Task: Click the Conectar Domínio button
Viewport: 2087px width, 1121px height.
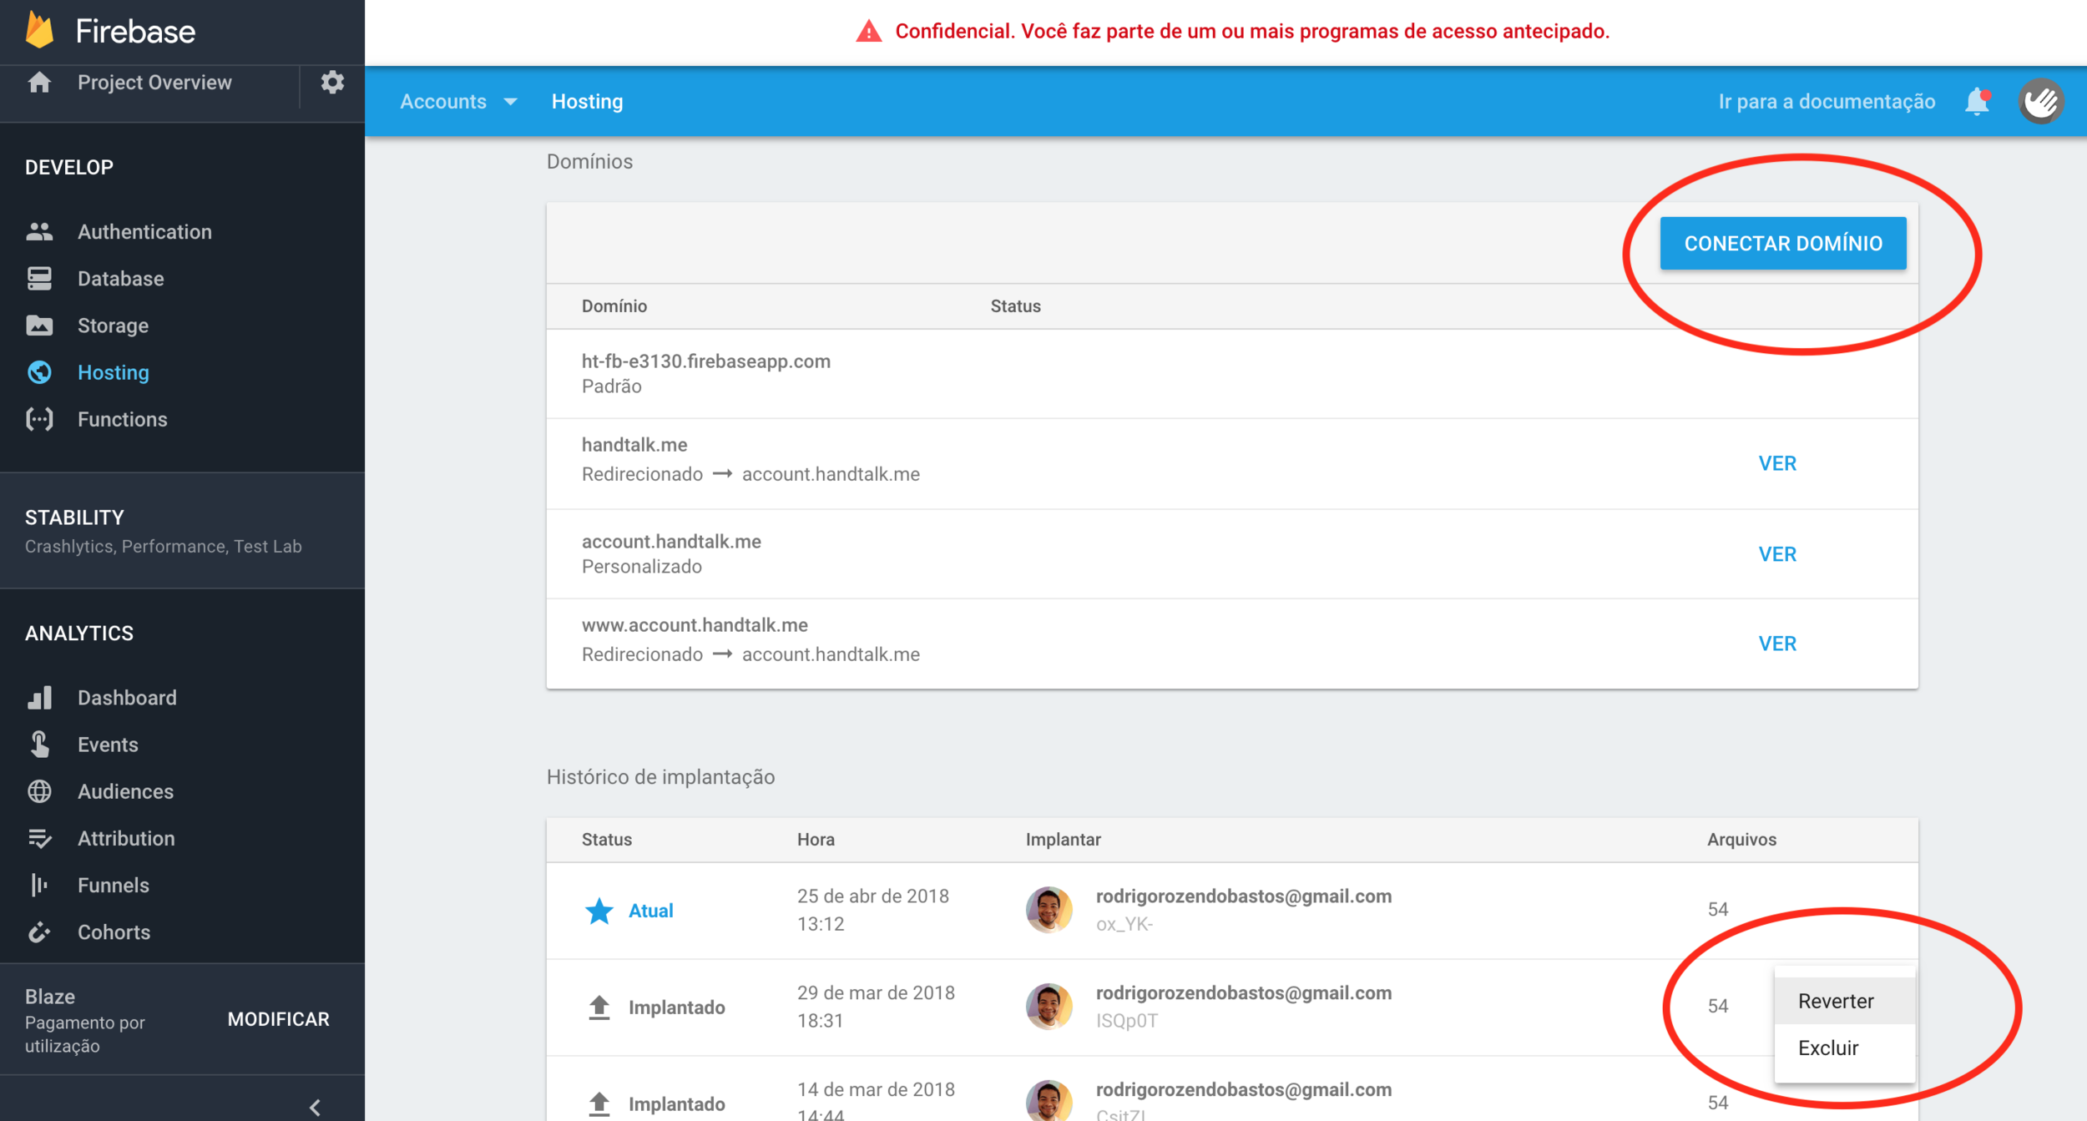Action: 1782,244
